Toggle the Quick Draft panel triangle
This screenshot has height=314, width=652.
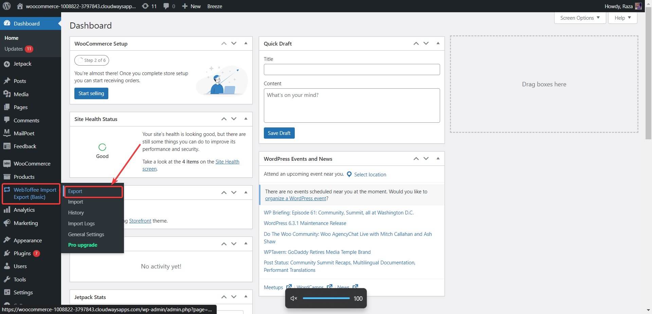[438, 43]
